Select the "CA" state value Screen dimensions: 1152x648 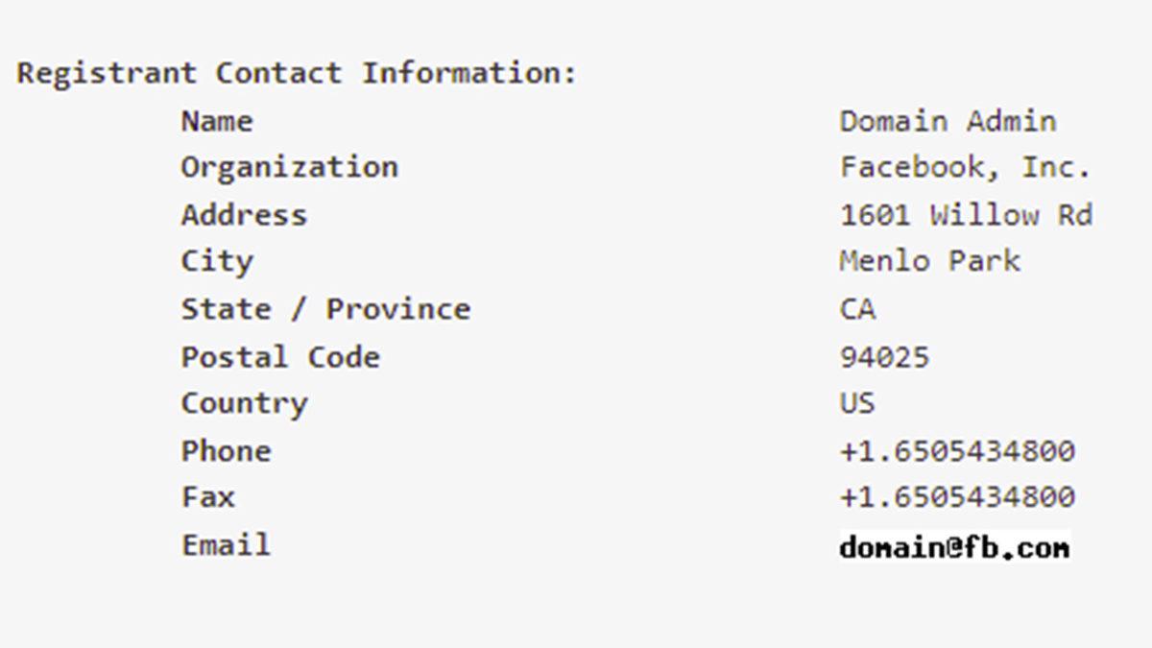[857, 309]
